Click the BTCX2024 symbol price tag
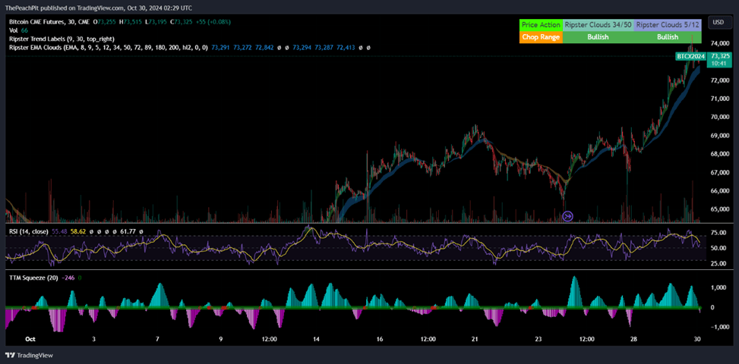 pos(691,57)
